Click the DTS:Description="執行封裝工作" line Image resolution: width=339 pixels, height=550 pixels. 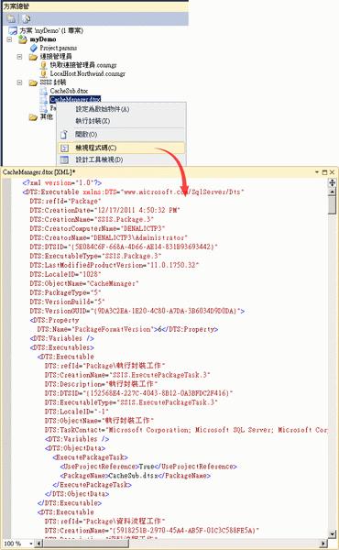pos(102,384)
